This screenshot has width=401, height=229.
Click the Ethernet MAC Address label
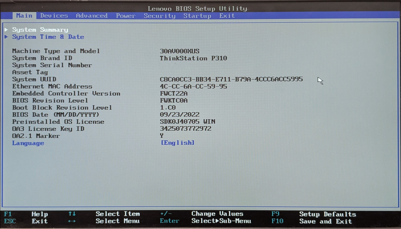[52, 87]
